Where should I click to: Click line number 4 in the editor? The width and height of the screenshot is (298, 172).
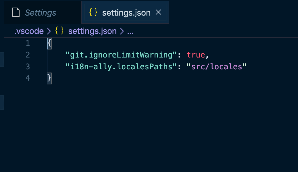tap(28, 78)
